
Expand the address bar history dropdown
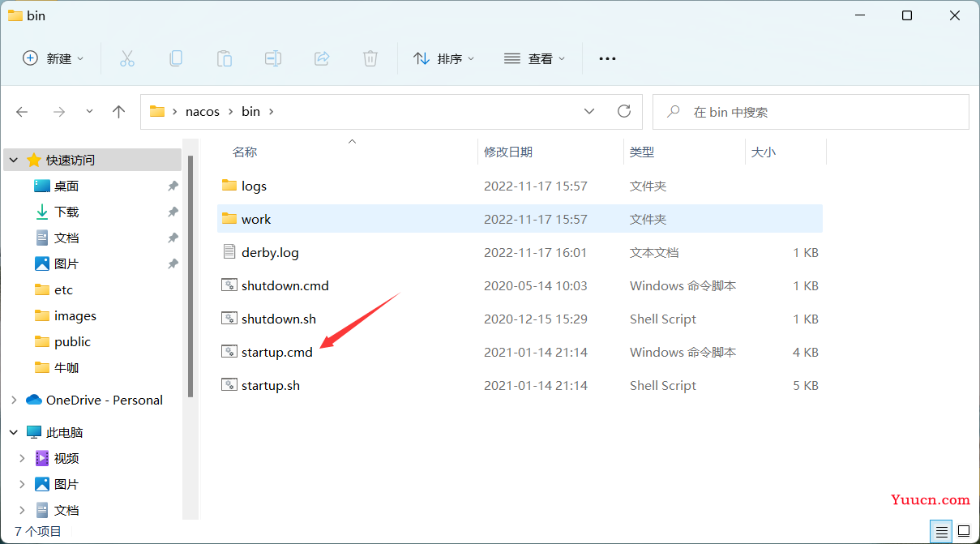(589, 112)
